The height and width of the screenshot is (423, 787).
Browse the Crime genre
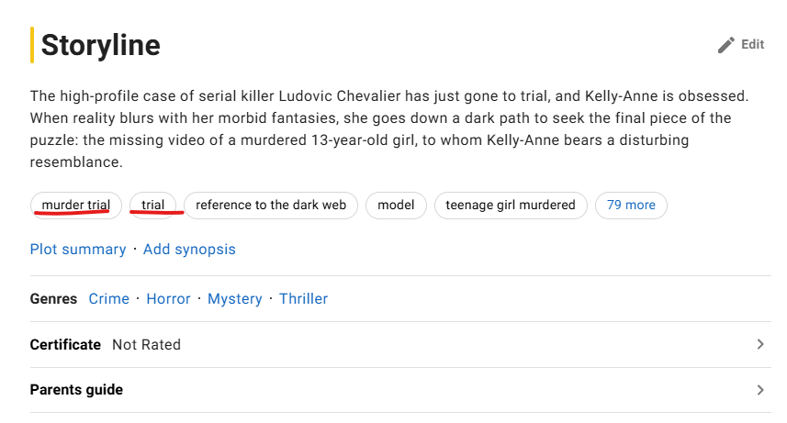pyautogui.click(x=109, y=298)
